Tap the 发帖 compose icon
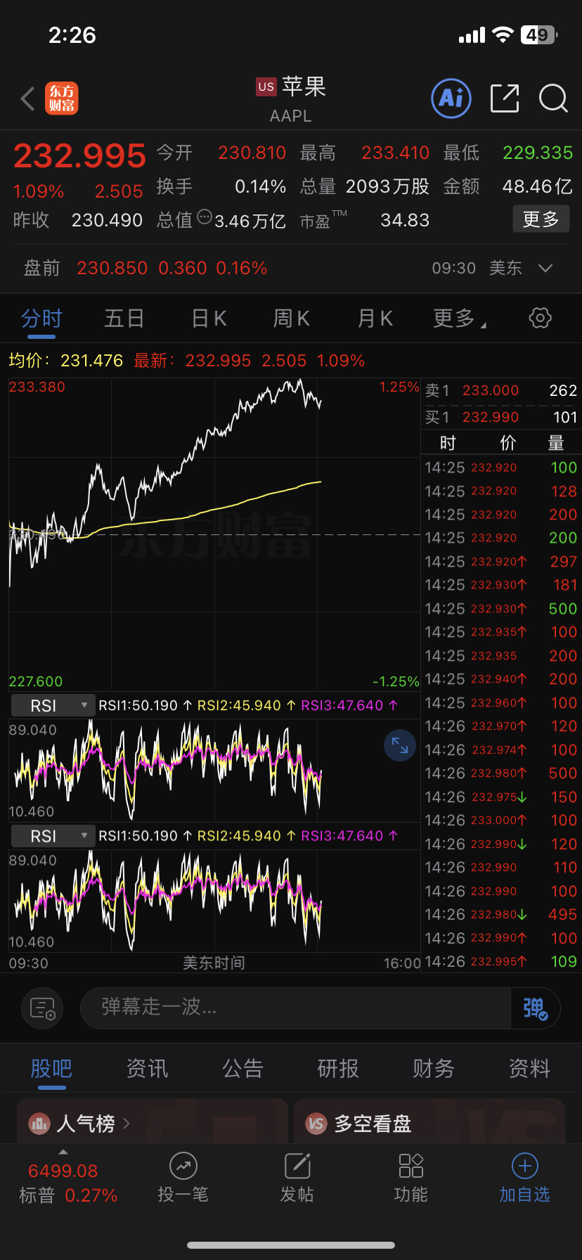The height and width of the screenshot is (1260, 582). pos(297,1166)
